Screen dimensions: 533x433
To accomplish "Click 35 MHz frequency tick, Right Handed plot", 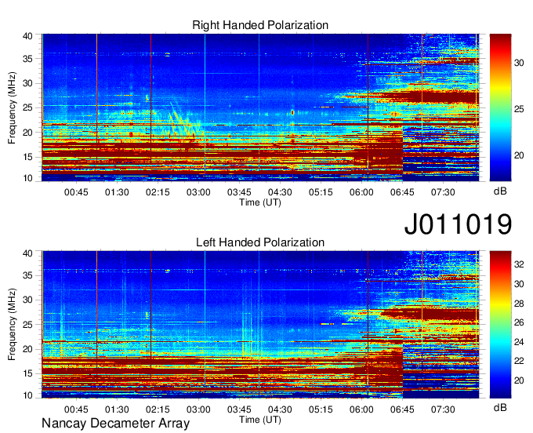I will pos(28,59).
